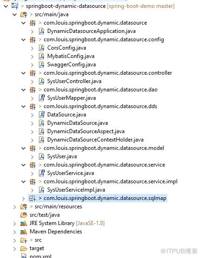Viewport: 202px width, 258px height.
Task: Collapse the datasource.service.impl package
Action: click(24, 182)
